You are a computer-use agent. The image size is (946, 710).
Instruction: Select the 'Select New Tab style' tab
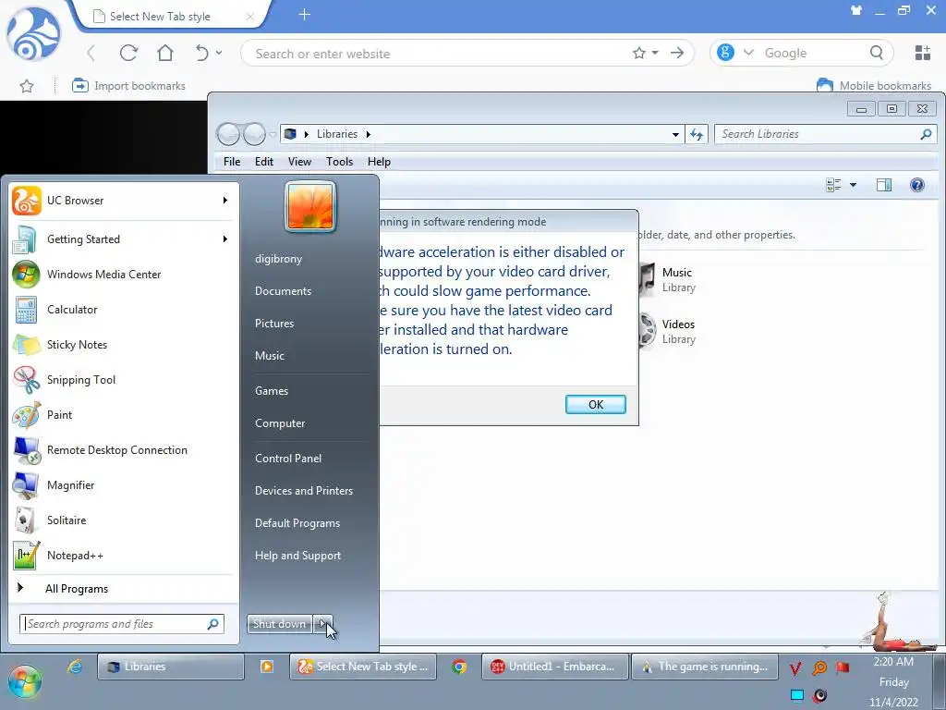pos(171,17)
